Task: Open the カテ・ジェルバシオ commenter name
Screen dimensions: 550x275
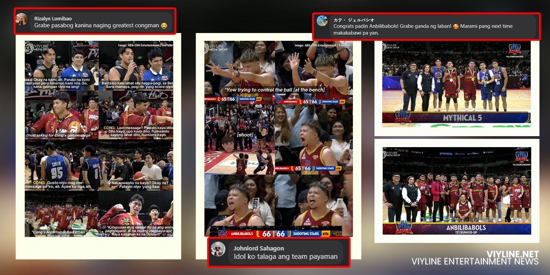Action: [x=354, y=20]
